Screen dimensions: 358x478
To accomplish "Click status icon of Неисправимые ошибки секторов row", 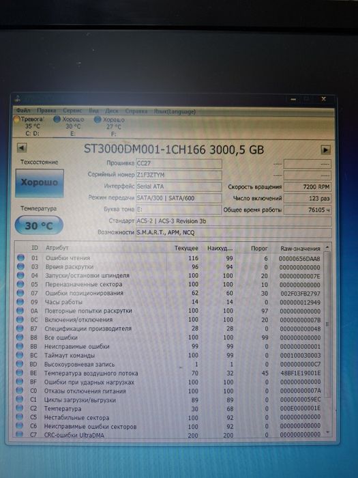I will (20, 425).
